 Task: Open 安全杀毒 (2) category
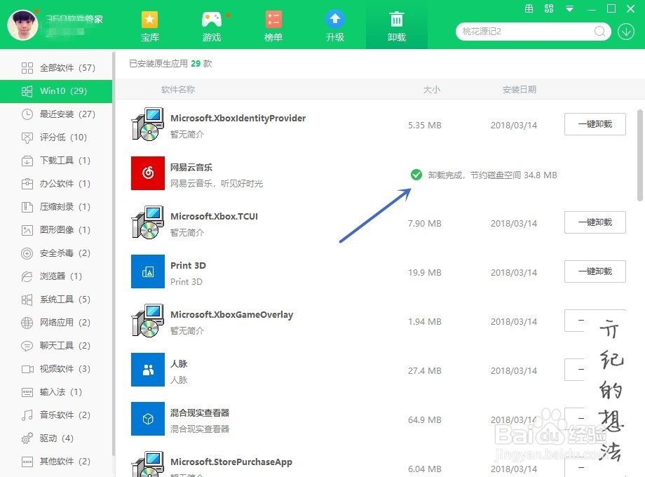[x=56, y=253]
